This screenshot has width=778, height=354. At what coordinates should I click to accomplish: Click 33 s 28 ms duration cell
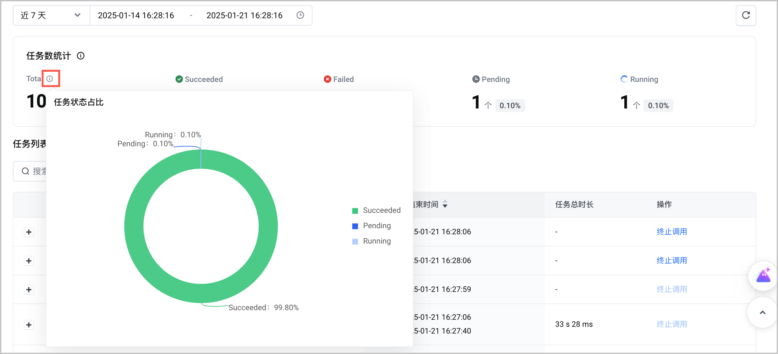pos(574,324)
